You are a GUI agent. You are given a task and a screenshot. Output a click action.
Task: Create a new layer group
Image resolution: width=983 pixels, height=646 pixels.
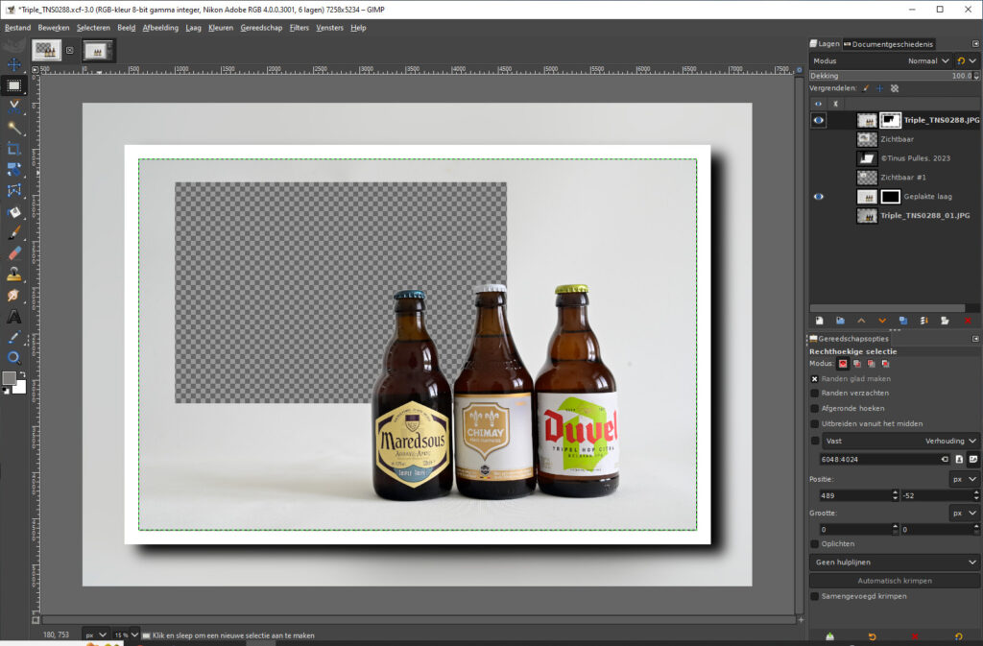pos(840,321)
